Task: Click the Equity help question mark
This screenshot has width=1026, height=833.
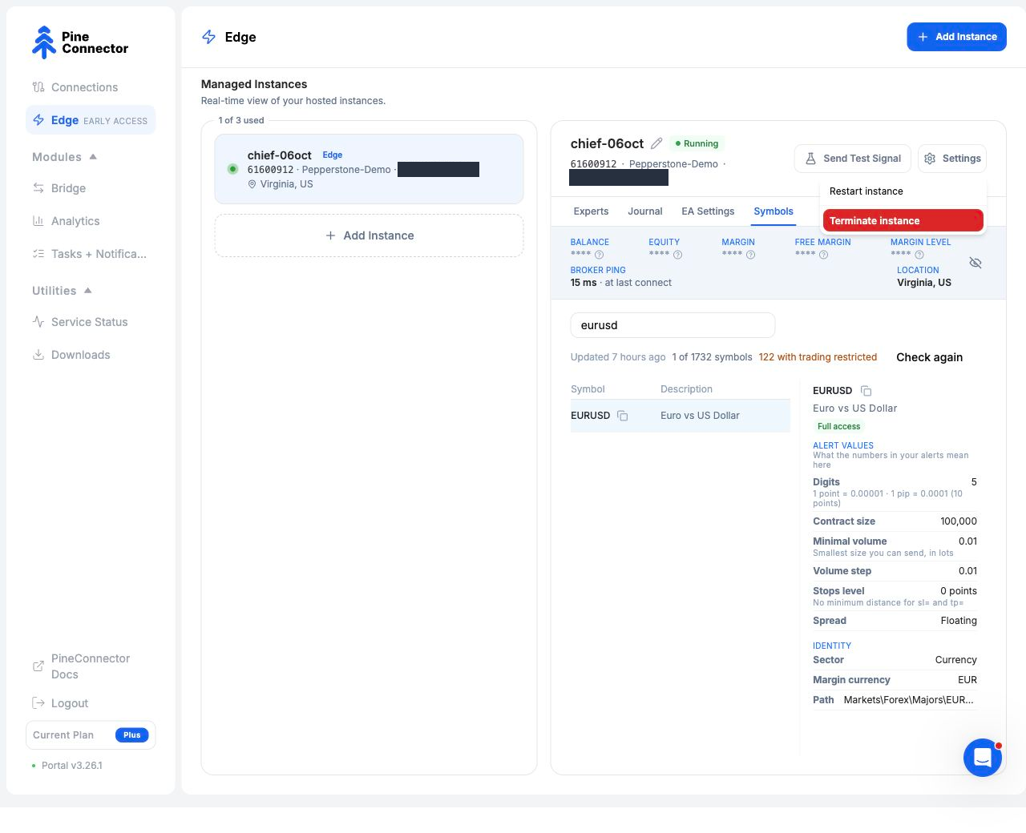Action: [x=677, y=255]
